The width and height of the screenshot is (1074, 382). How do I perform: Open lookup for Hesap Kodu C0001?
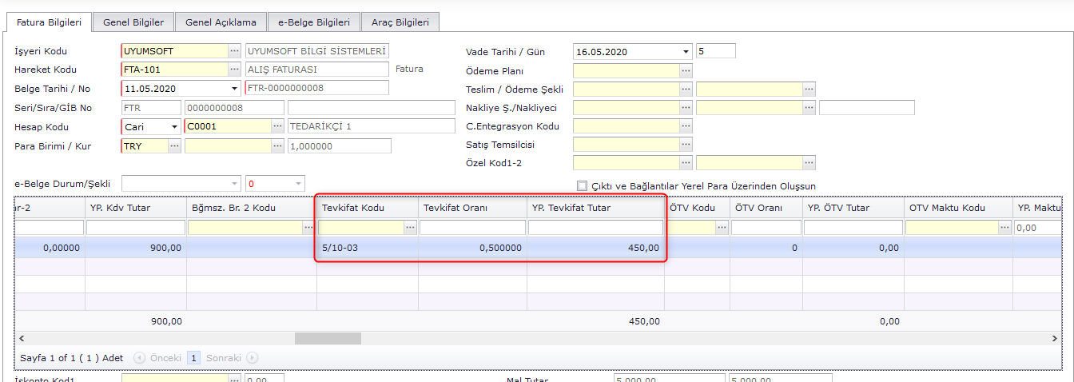(x=277, y=126)
